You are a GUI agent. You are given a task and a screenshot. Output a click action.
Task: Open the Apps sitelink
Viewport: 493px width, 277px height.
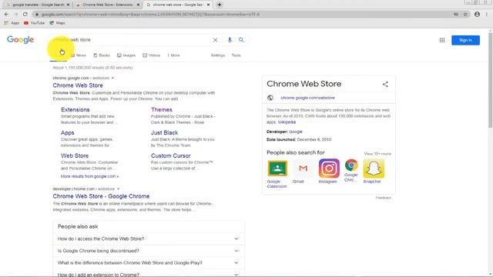[x=68, y=133]
